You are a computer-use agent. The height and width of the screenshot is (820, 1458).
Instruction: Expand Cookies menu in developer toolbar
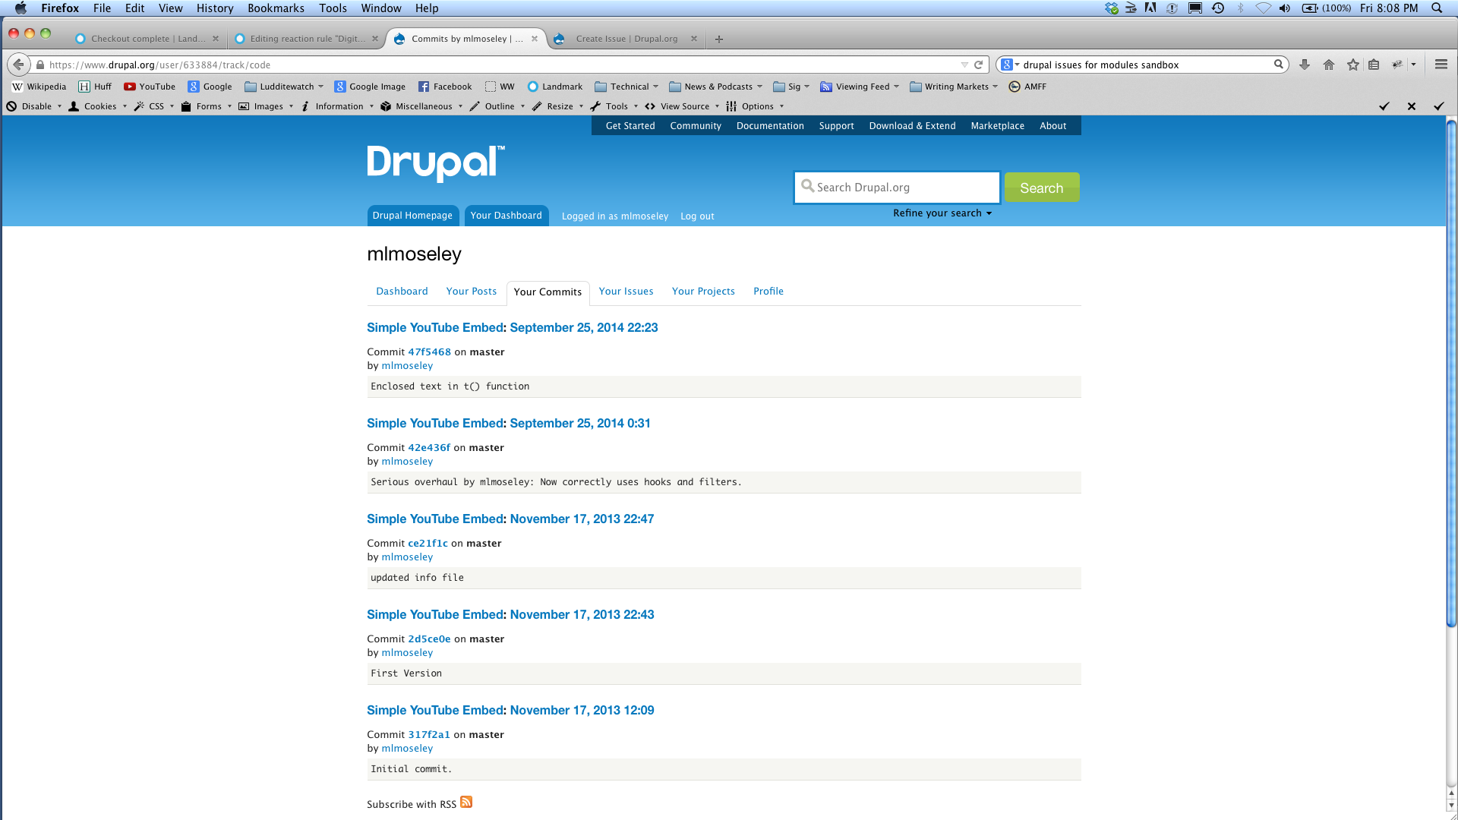coord(98,106)
